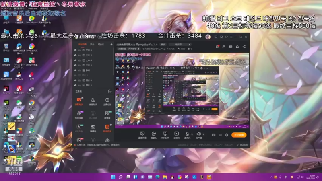The image size is (322, 181).
Task: Open the user avatar in title bar
Action: [x=208, y=37]
